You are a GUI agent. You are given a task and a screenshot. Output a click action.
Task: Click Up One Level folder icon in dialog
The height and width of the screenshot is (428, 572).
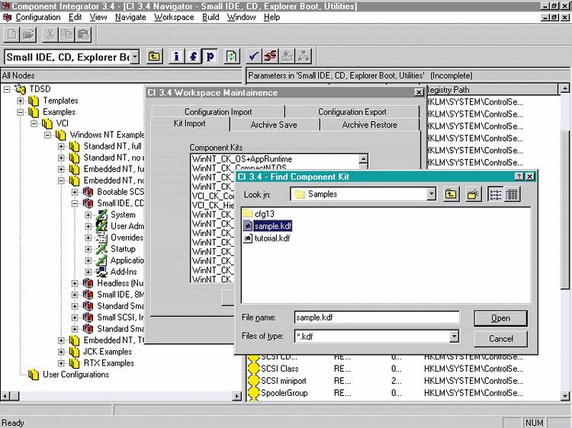pyautogui.click(x=451, y=194)
